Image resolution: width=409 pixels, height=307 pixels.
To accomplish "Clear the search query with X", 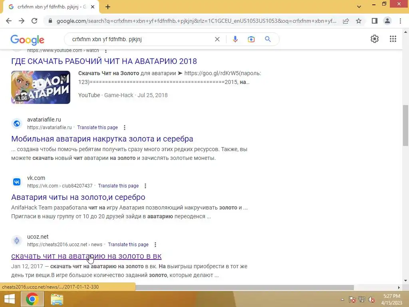I will point(217,39).
